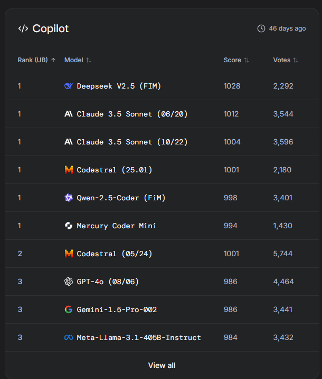
Task: Click the Deepseek V2.5 (FIM) model name
Action: coord(119,86)
